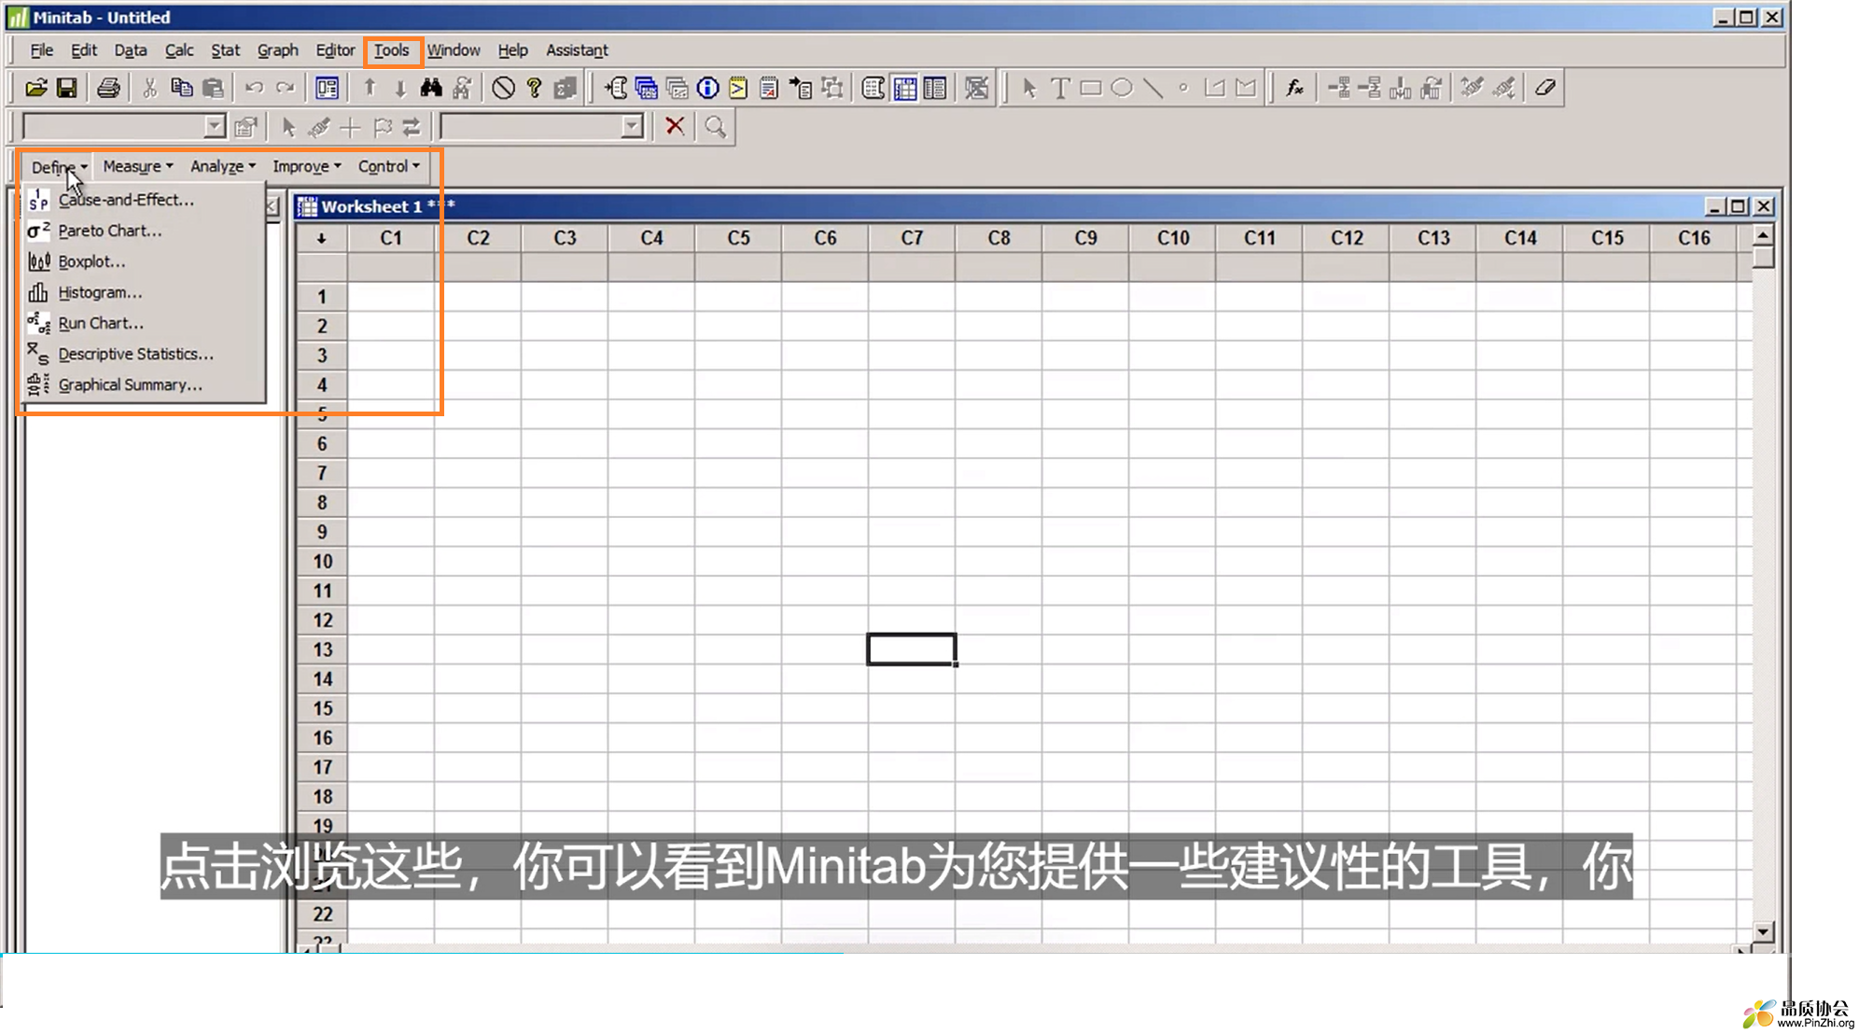The height and width of the screenshot is (1034, 1859).
Task: Click the current data window grid icon
Action: tap(904, 88)
